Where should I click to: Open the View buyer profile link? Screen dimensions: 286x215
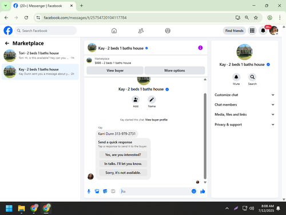156,120
